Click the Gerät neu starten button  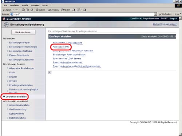point(23,32)
